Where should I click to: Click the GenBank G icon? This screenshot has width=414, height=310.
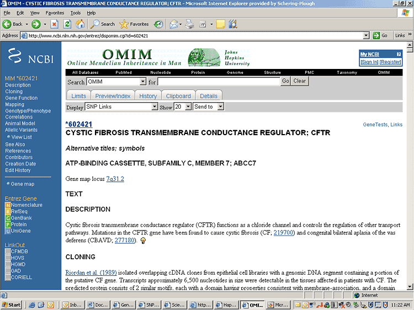(x=8, y=218)
